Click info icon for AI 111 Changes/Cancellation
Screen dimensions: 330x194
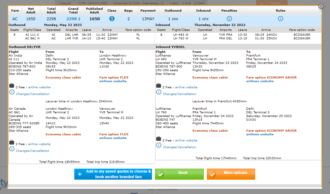(x=12, y=92)
